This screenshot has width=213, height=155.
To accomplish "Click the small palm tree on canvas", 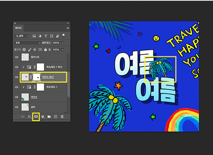I will [161, 68].
